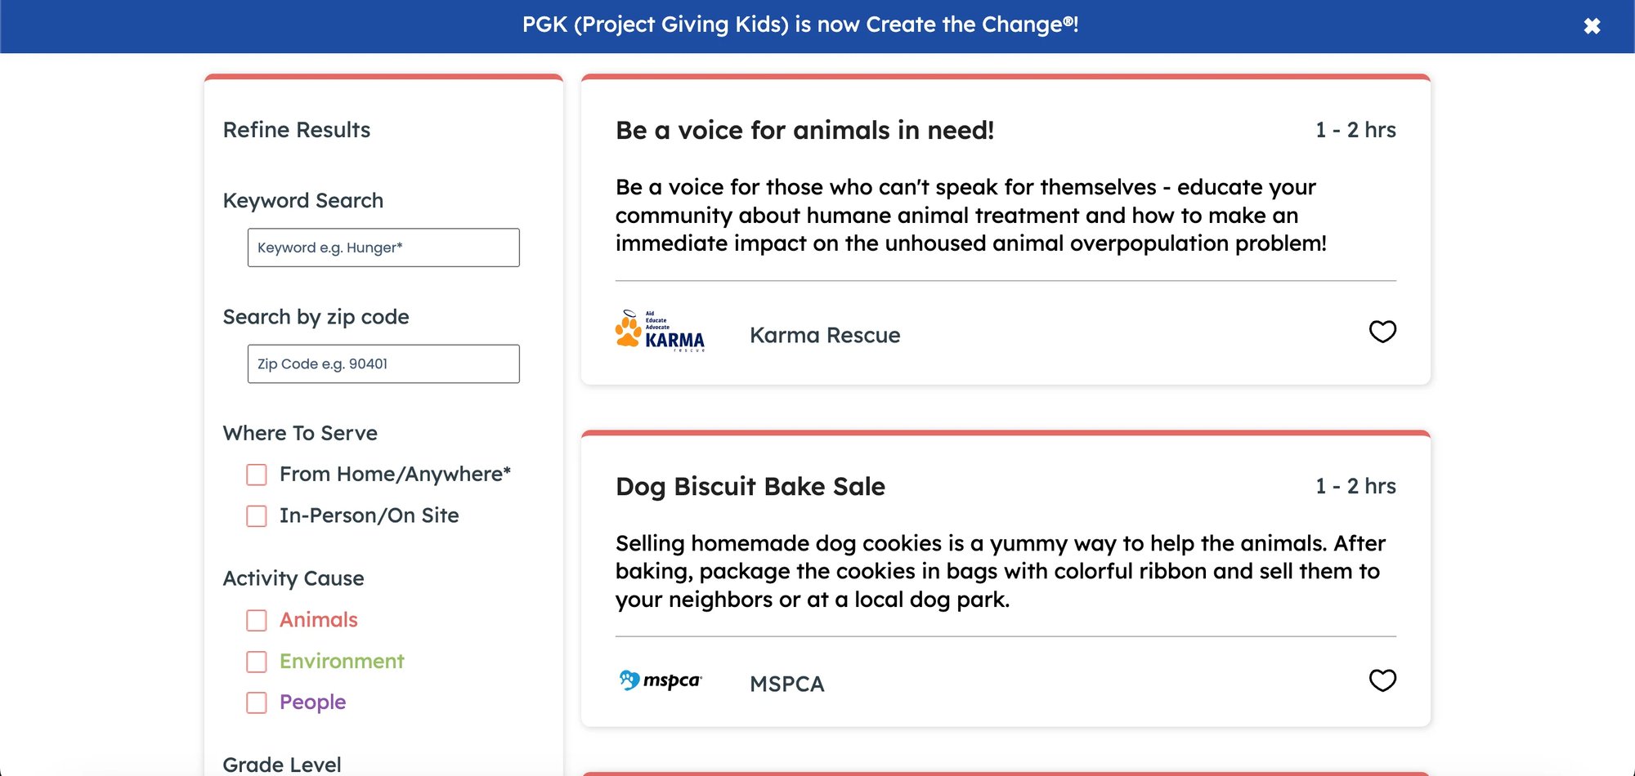This screenshot has width=1635, height=776.
Task: Click the Environment filter label
Action: [342, 661]
